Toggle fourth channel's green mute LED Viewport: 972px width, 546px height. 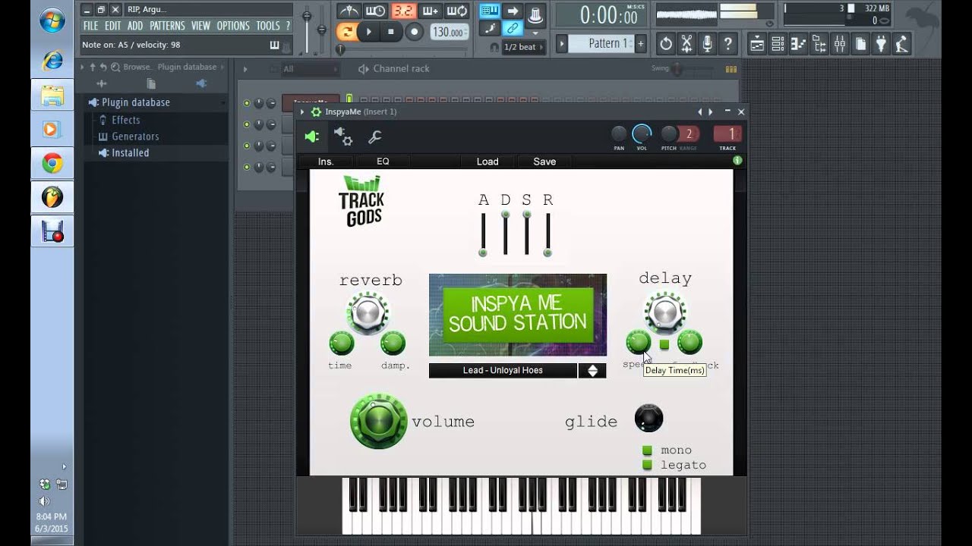[247, 167]
